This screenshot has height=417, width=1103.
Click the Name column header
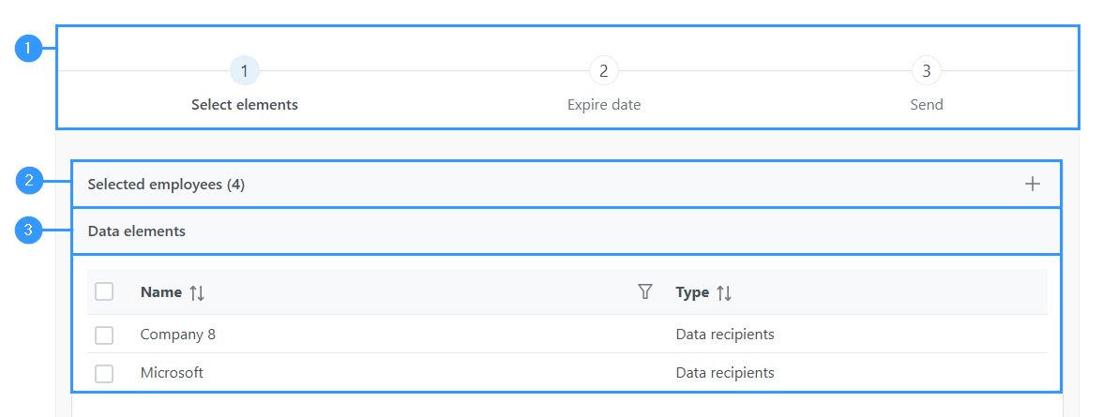pyautogui.click(x=161, y=291)
